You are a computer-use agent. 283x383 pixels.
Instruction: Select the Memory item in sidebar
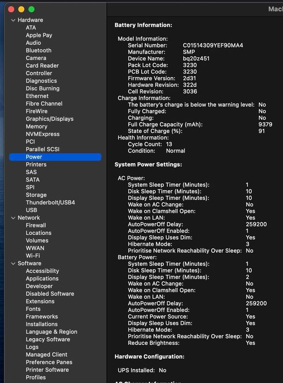coord(37,126)
